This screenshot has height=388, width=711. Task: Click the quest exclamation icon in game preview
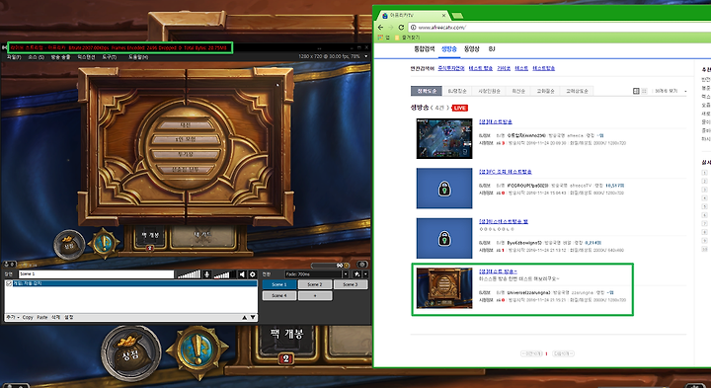(104, 244)
